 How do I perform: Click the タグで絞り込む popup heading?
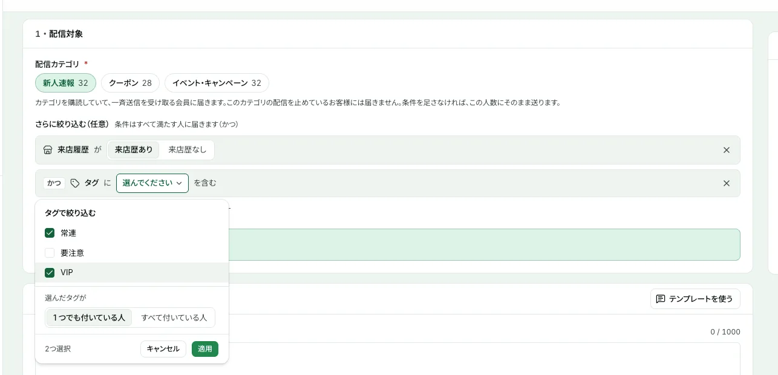pyautogui.click(x=70, y=213)
